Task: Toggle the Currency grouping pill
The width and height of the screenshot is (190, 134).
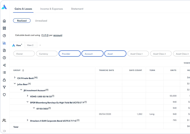Action: [47, 54]
